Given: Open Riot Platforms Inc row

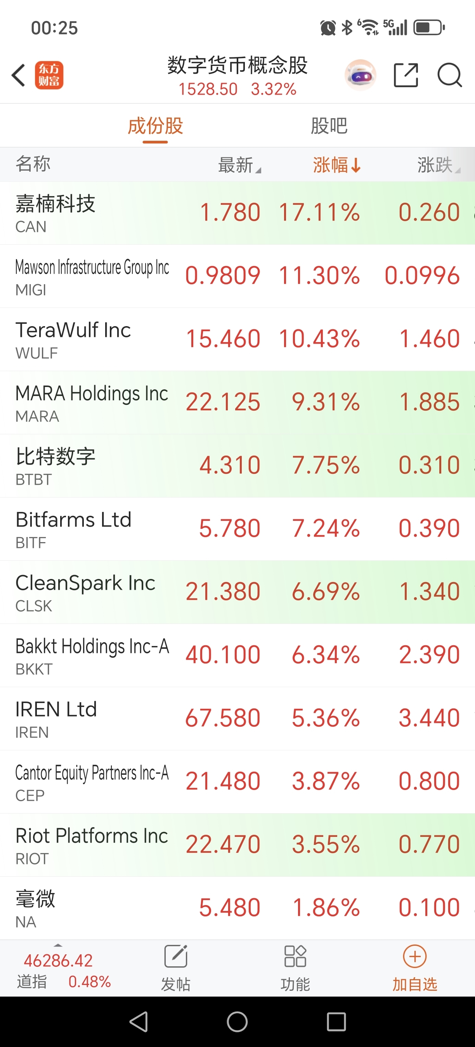Looking at the screenshot, I should pyautogui.click(x=237, y=845).
